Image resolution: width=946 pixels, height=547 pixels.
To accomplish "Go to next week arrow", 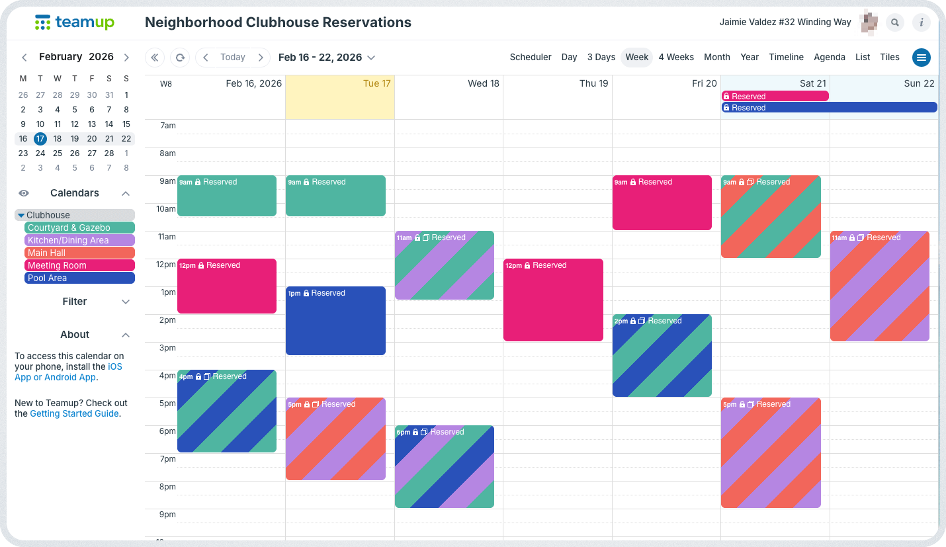I will (x=261, y=58).
